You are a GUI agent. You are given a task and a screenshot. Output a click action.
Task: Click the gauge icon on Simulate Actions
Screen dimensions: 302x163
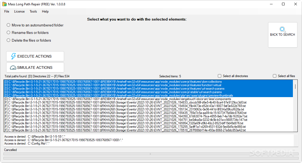point(13,67)
